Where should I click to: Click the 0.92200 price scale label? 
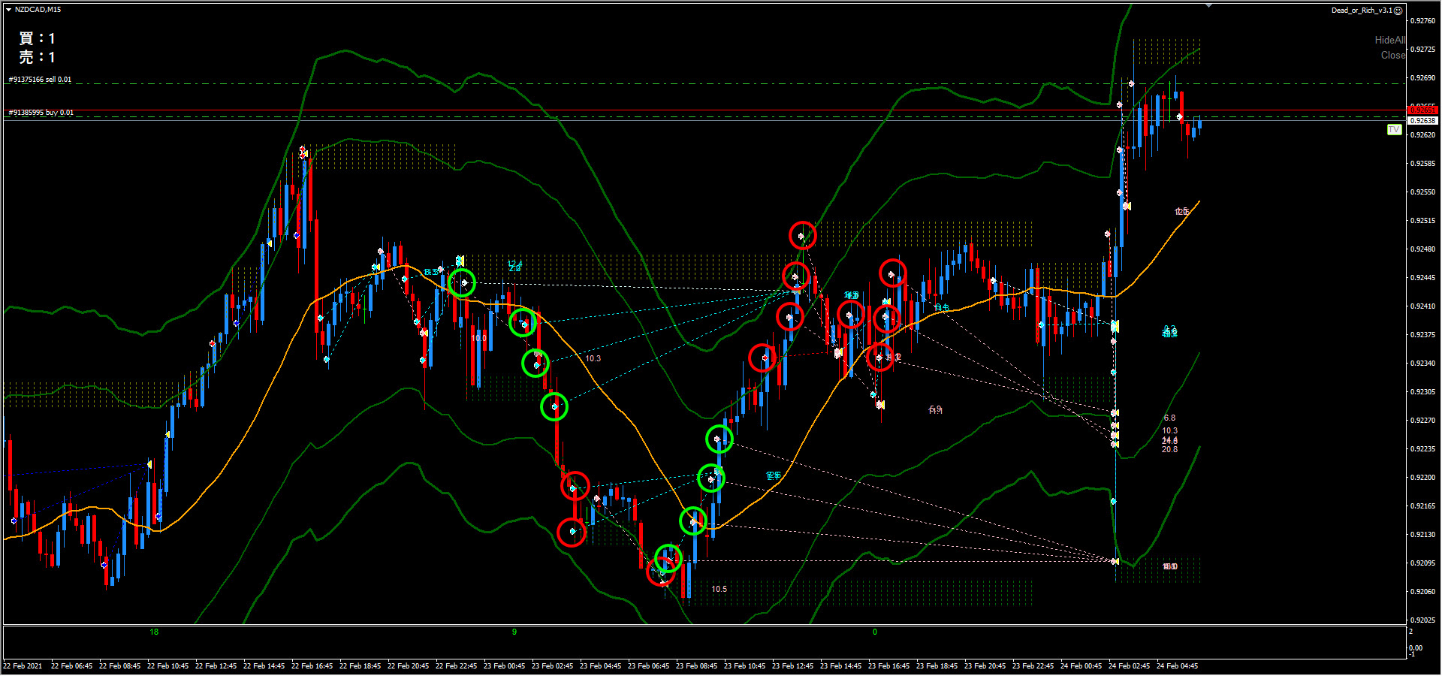click(x=1423, y=478)
